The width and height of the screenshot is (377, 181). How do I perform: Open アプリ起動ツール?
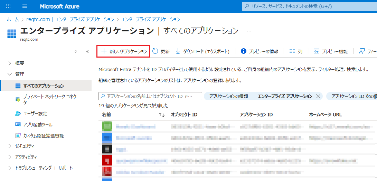38,125
